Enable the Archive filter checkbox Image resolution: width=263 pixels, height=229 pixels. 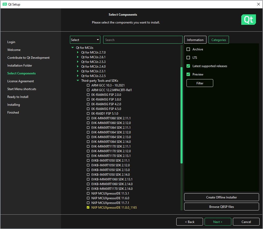click(188, 49)
